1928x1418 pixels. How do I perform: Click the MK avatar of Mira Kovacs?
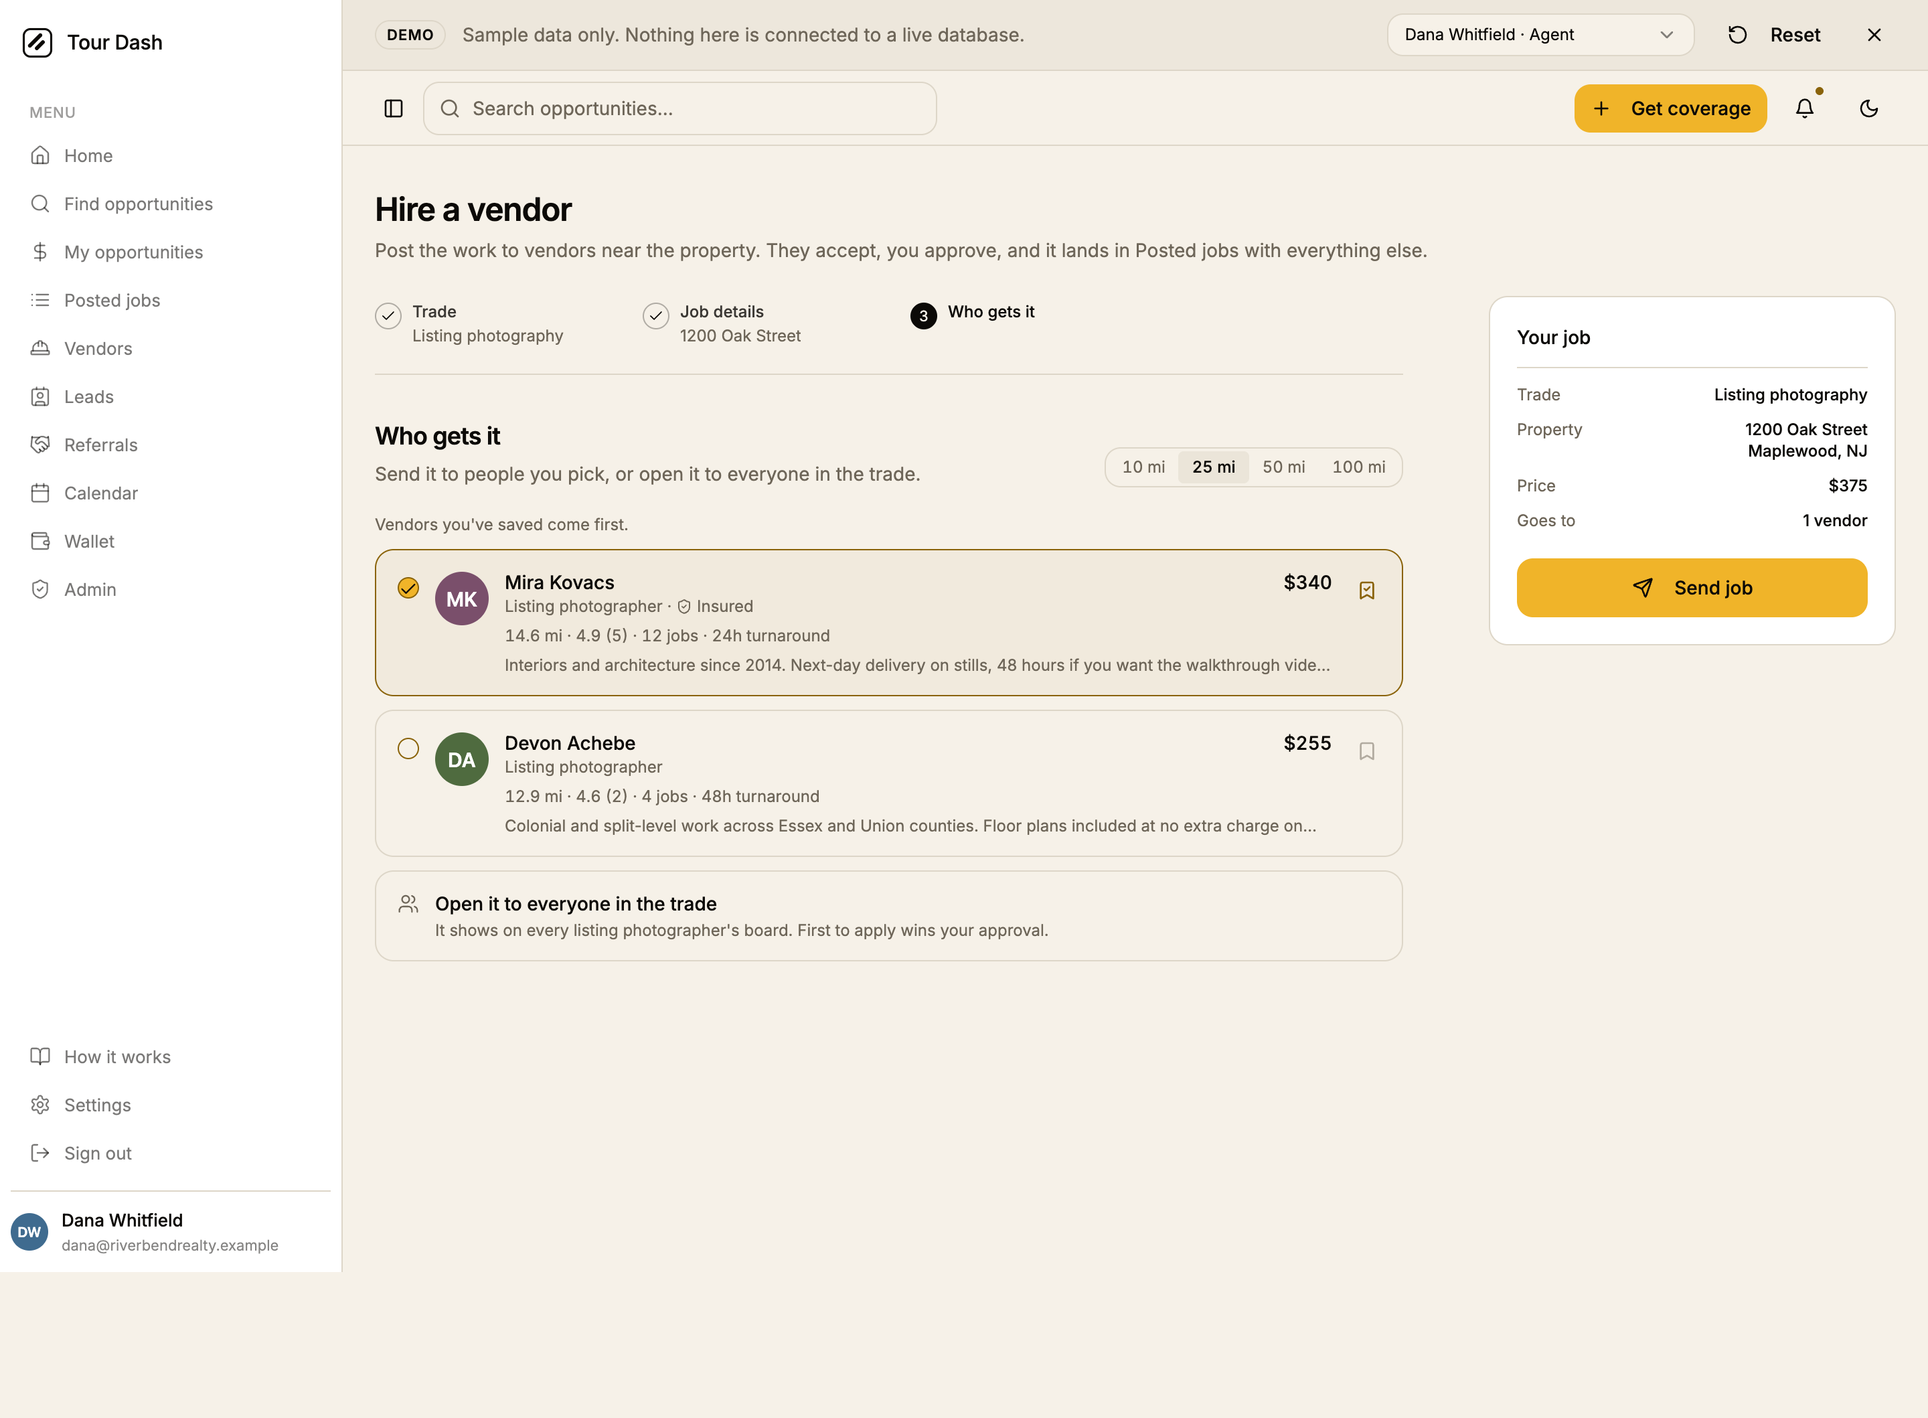pyautogui.click(x=462, y=599)
